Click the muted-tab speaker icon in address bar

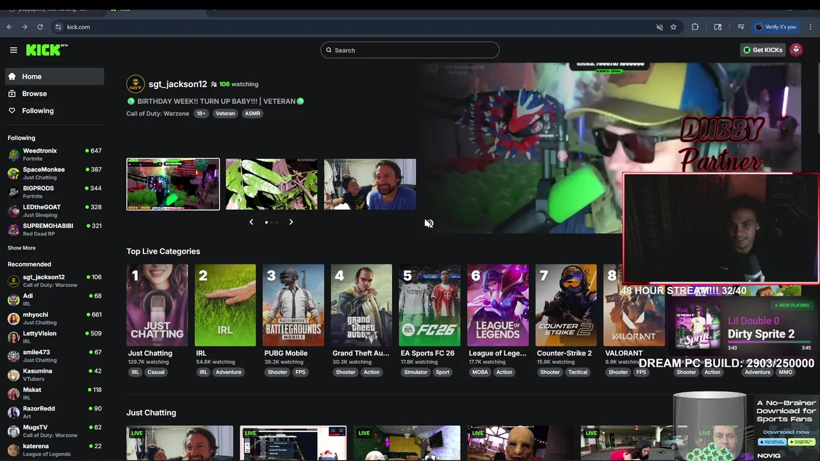click(659, 27)
